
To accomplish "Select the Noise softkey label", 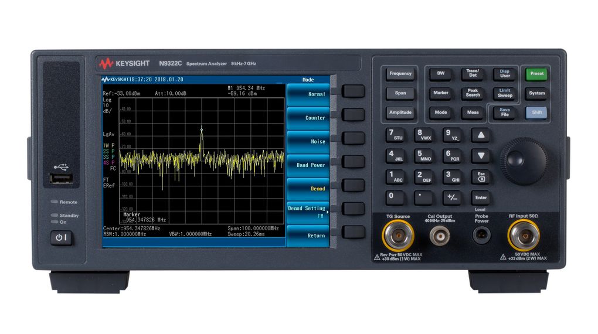I will [308, 142].
